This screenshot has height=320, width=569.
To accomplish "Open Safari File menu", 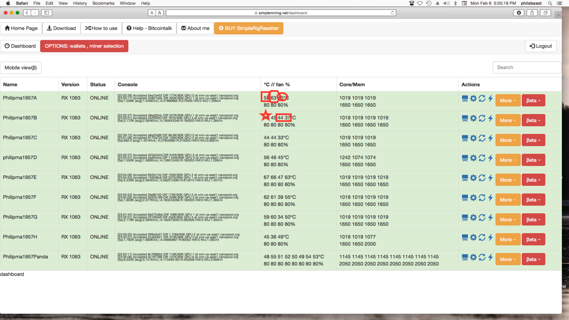I will click(37, 3).
